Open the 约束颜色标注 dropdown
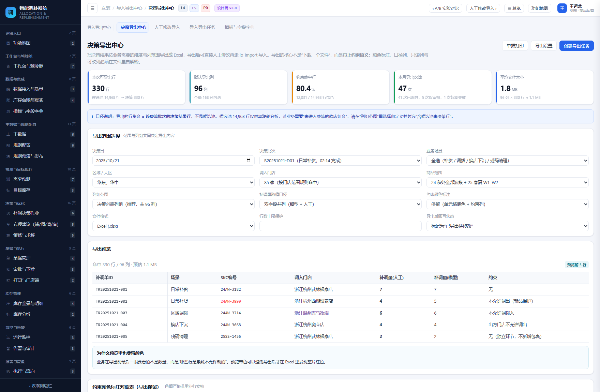 (x=507, y=204)
